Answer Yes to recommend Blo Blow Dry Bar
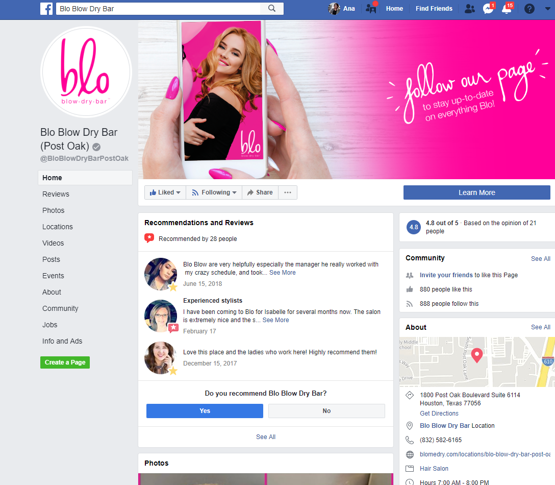555x485 pixels. point(205,411)
